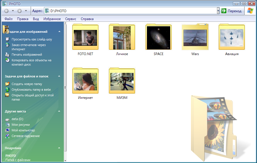Select the Авиация folder icon
The width and height of the screenshot is (257, 163).
tap(232, 38)
